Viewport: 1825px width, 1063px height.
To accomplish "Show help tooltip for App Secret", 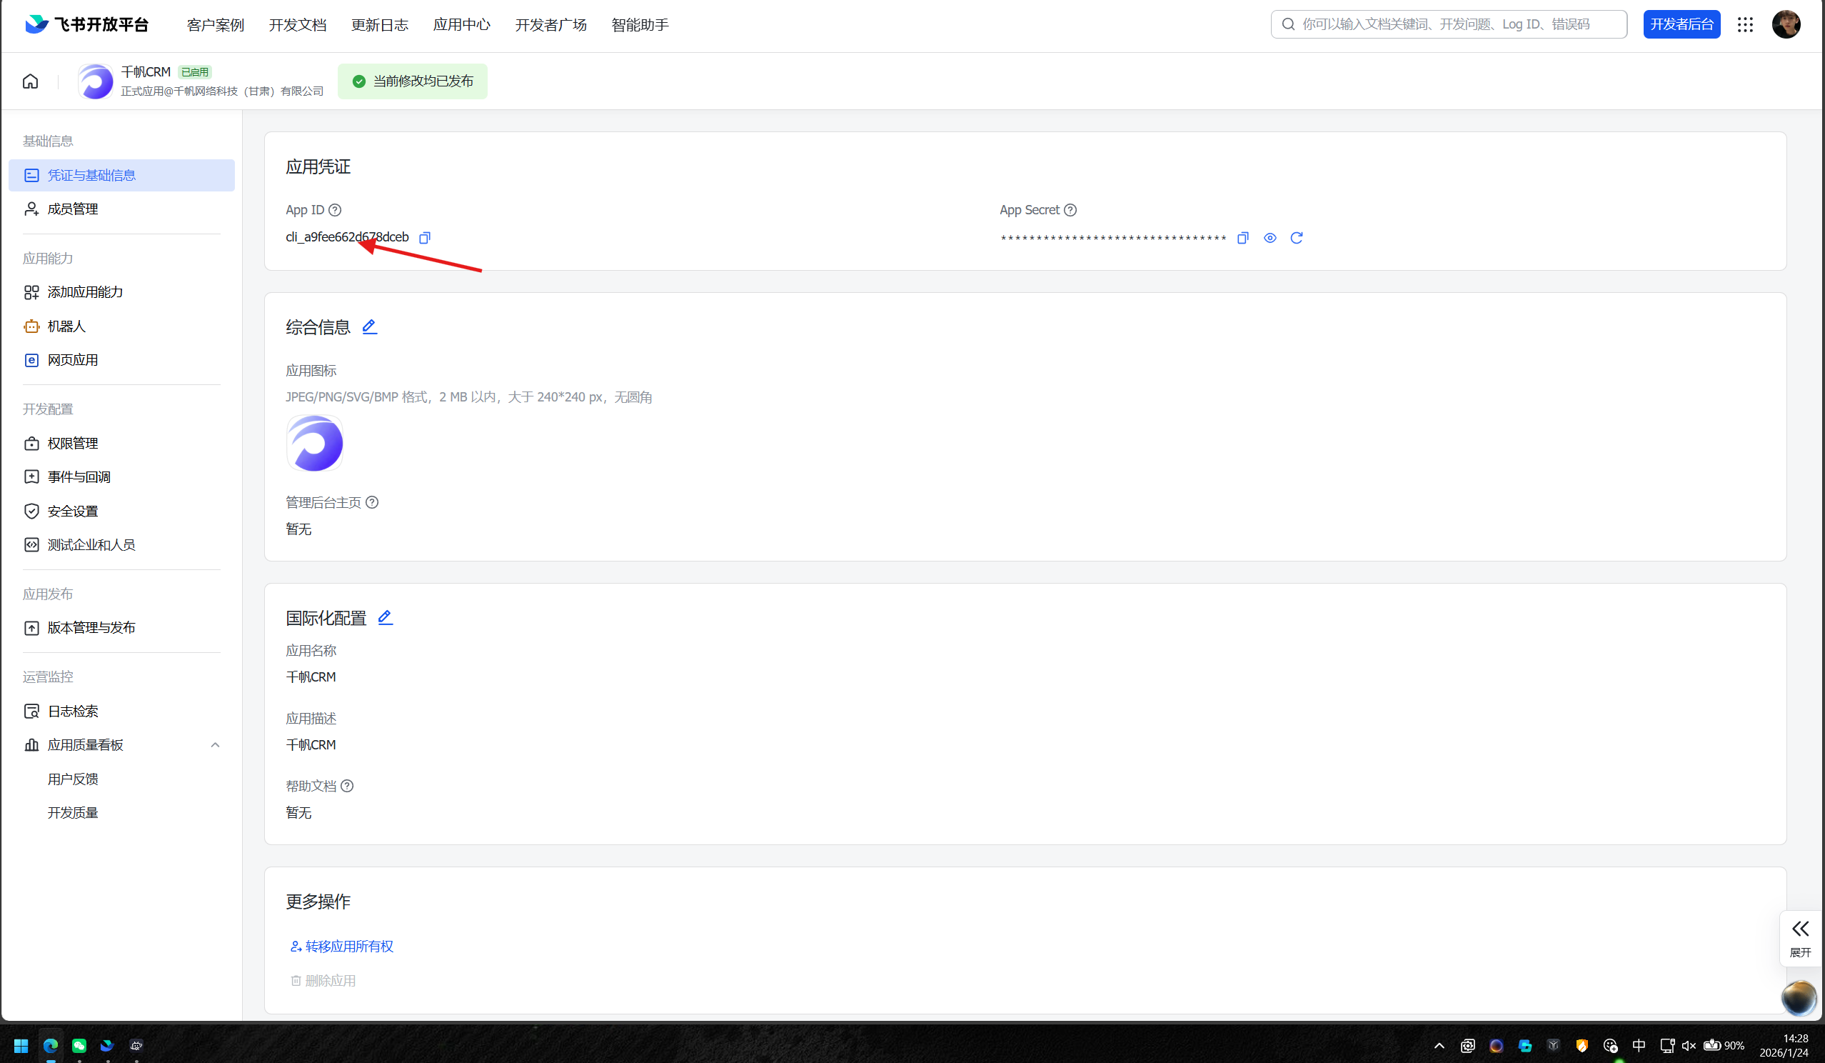I will click(1070, 210).
